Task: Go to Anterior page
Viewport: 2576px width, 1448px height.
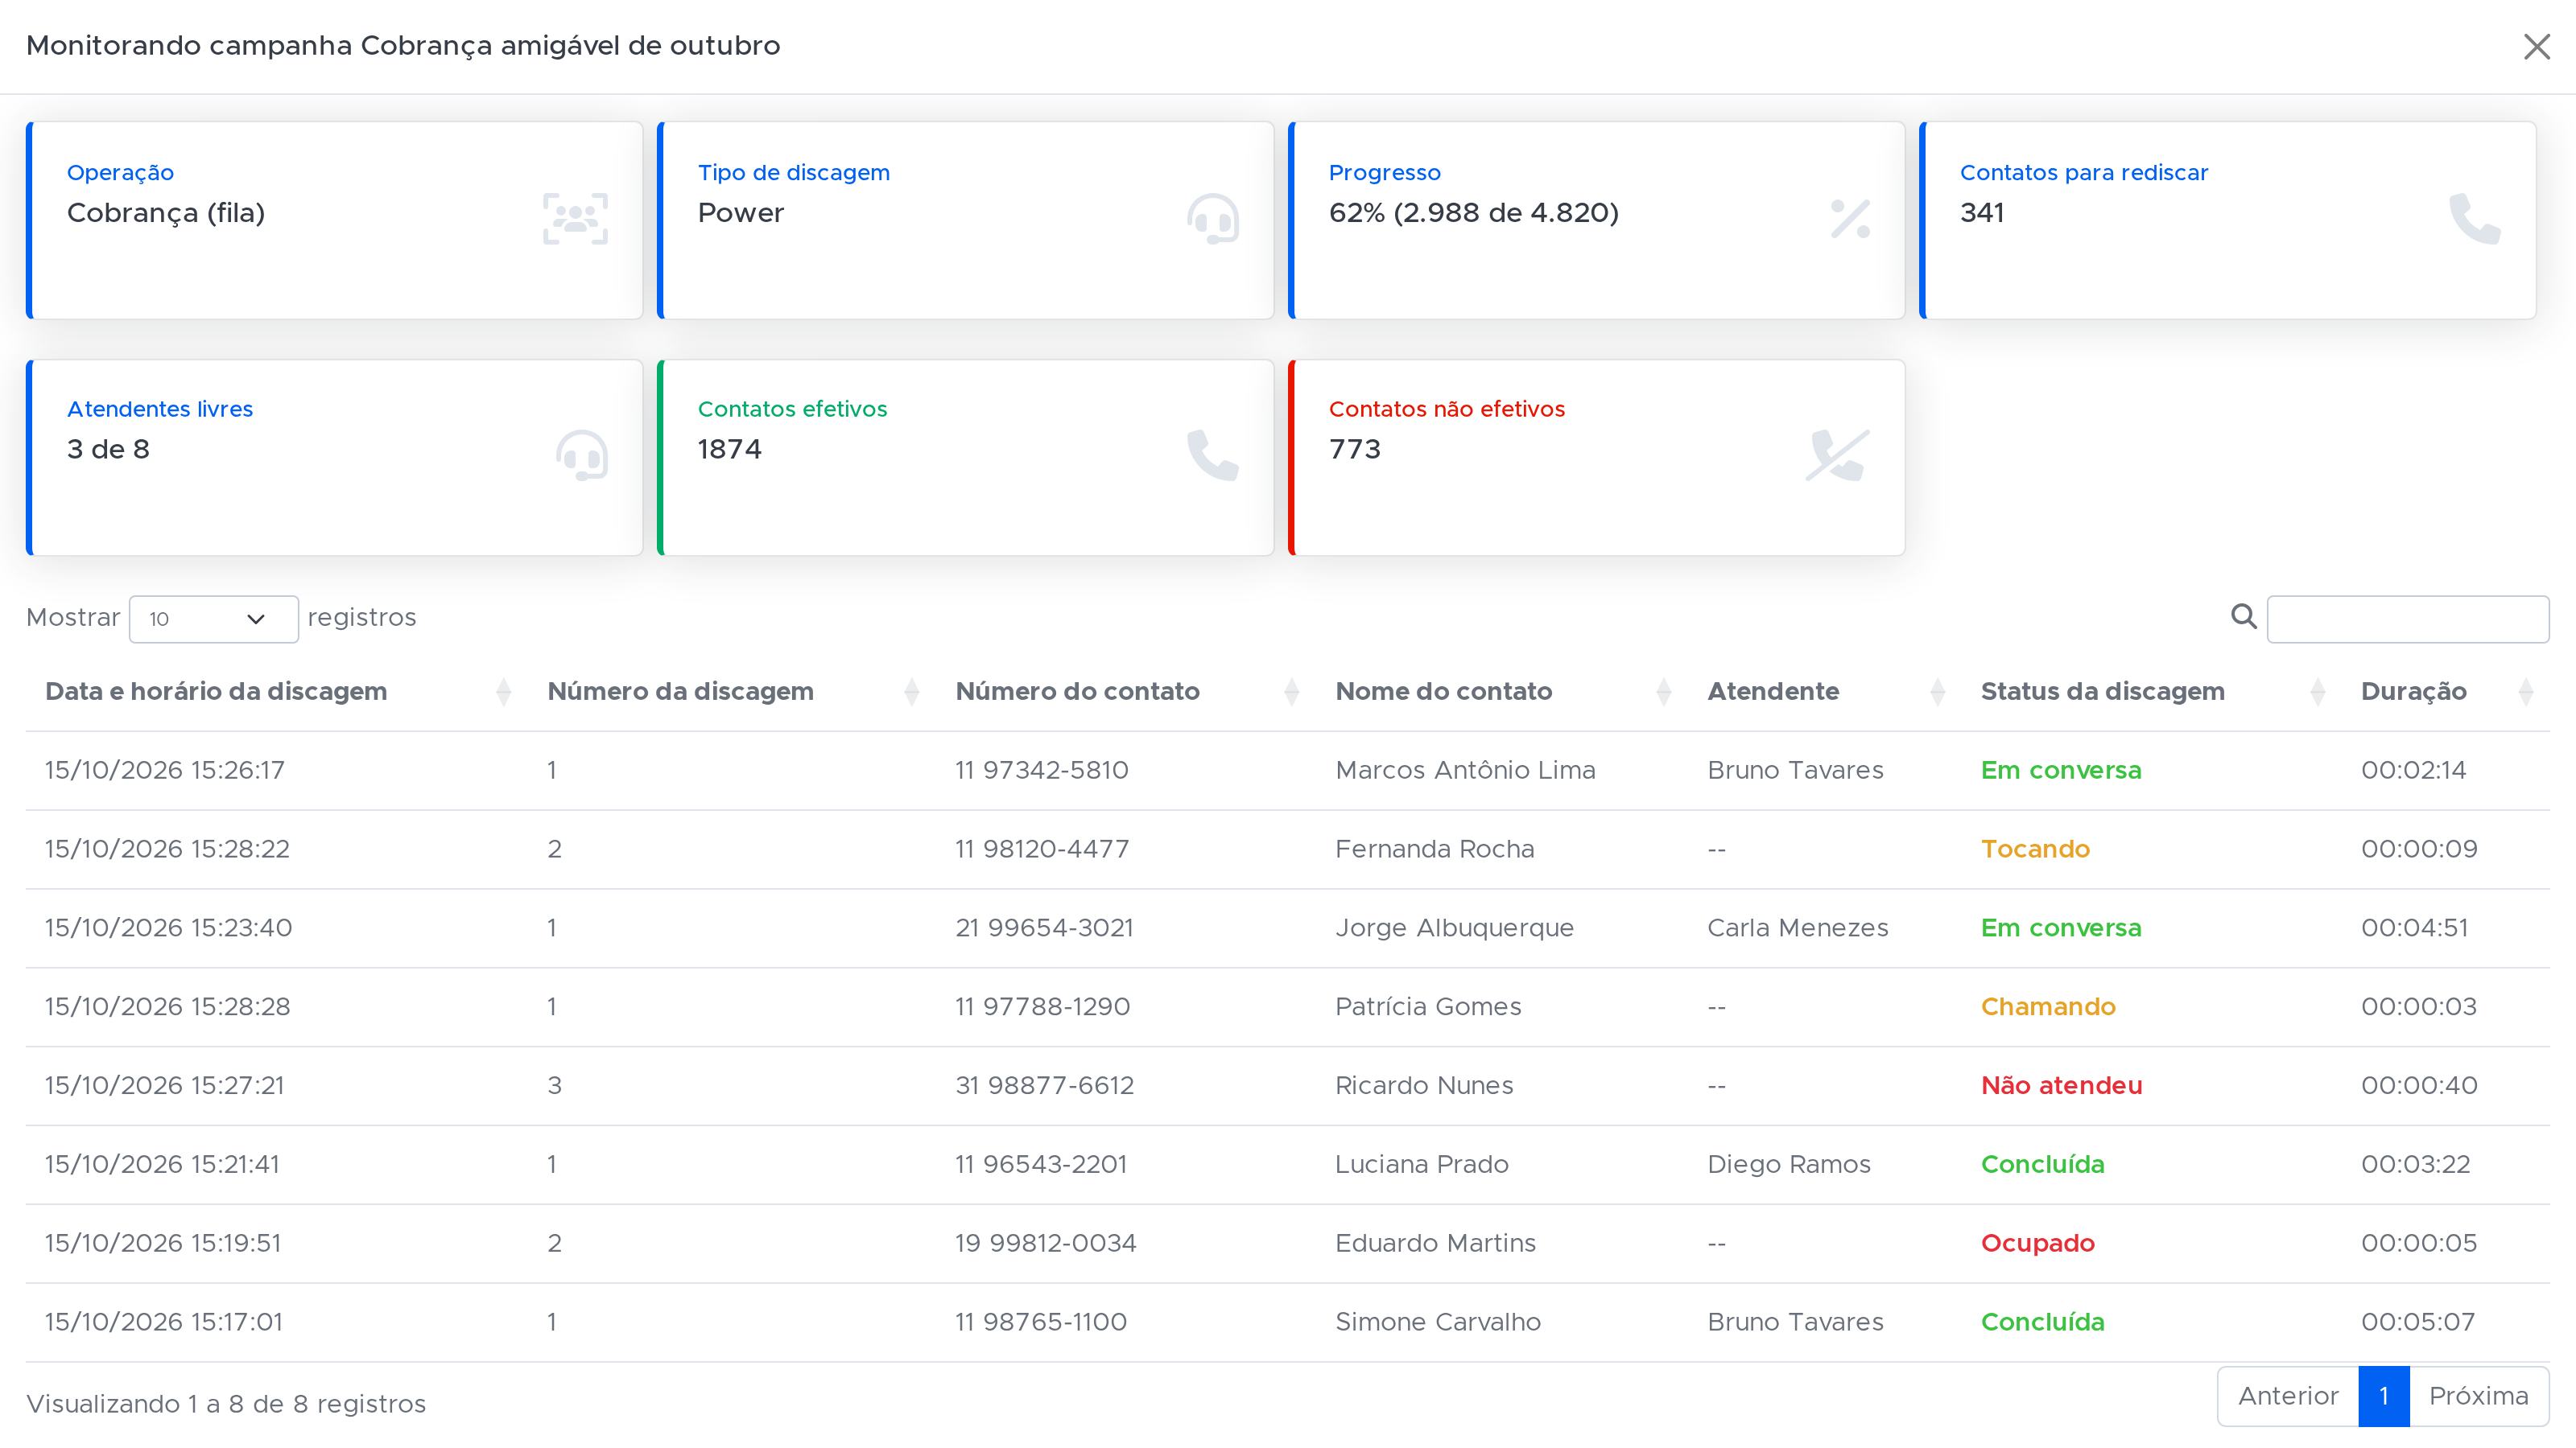Action: click(2288, 1396)
